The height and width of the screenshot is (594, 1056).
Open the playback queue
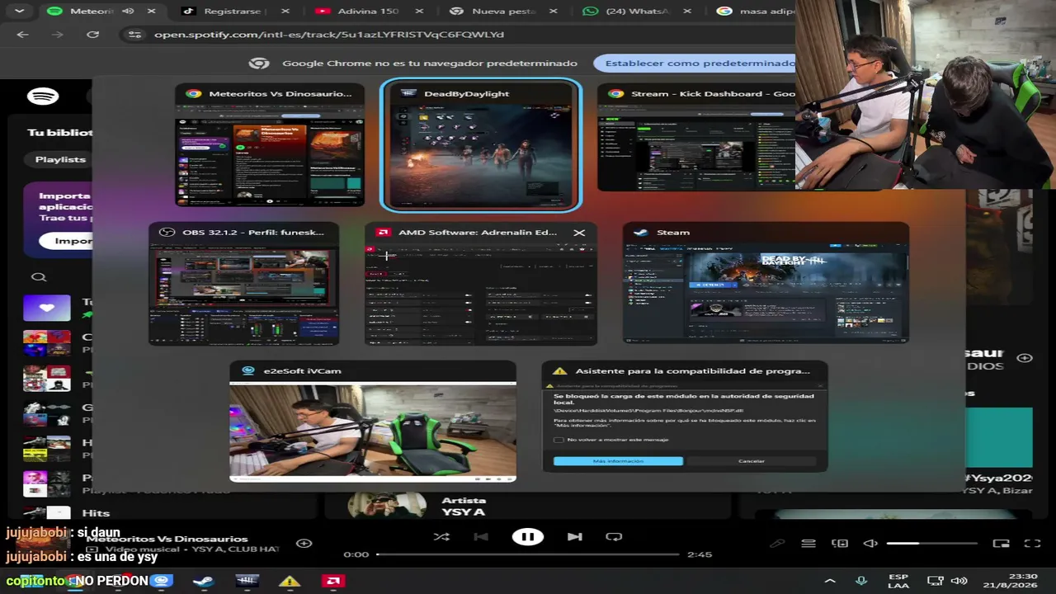coord(808,544)
